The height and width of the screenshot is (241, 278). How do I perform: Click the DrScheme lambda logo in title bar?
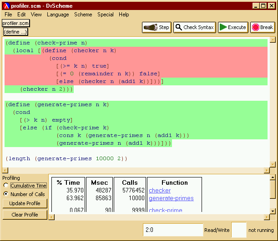coord(6,6)
